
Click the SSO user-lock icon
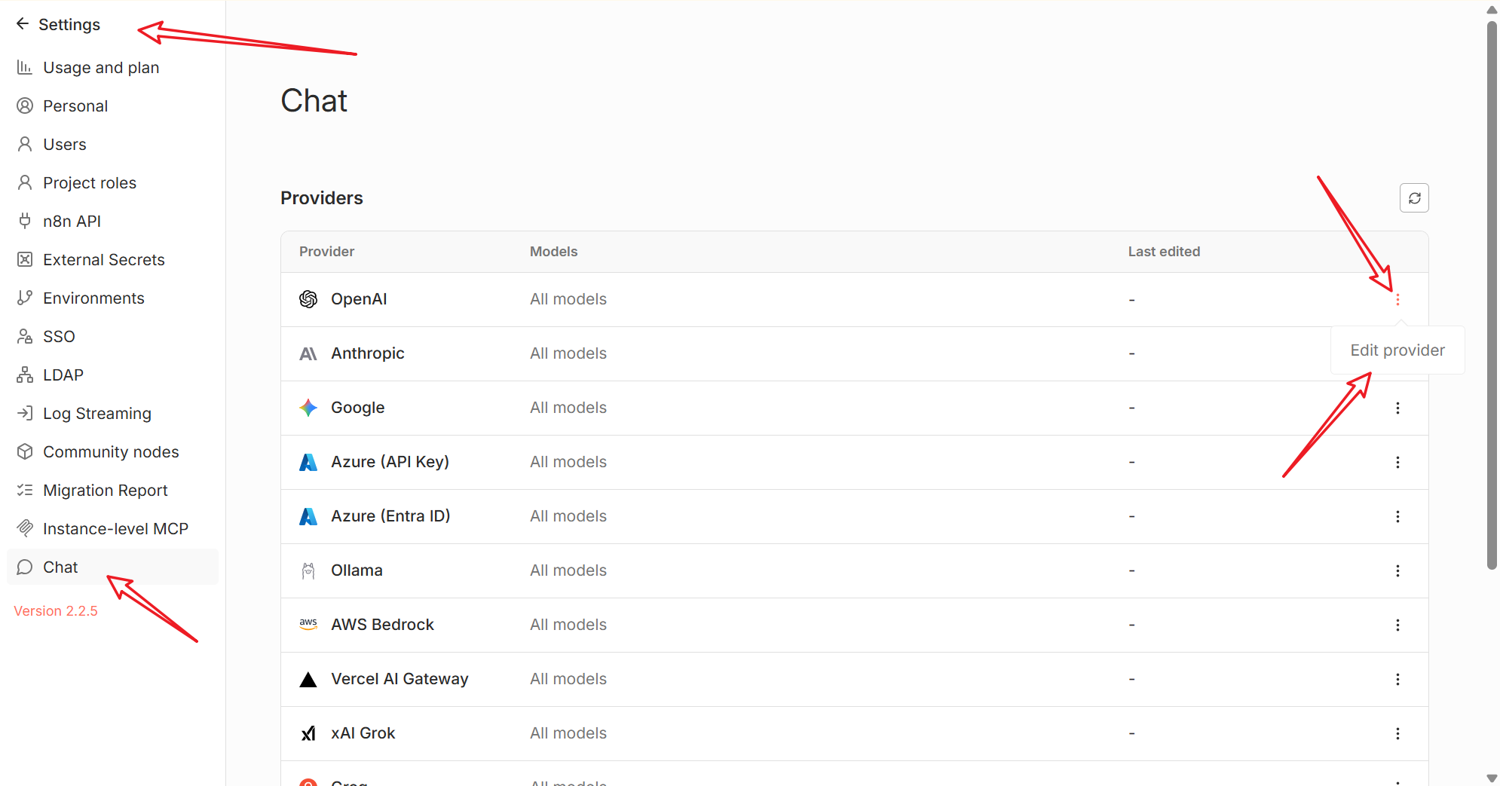25,337
